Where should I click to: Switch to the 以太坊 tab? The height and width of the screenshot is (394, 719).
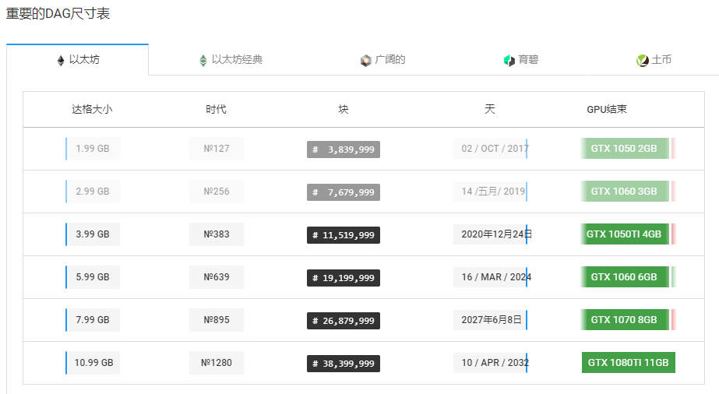[77, 59]
